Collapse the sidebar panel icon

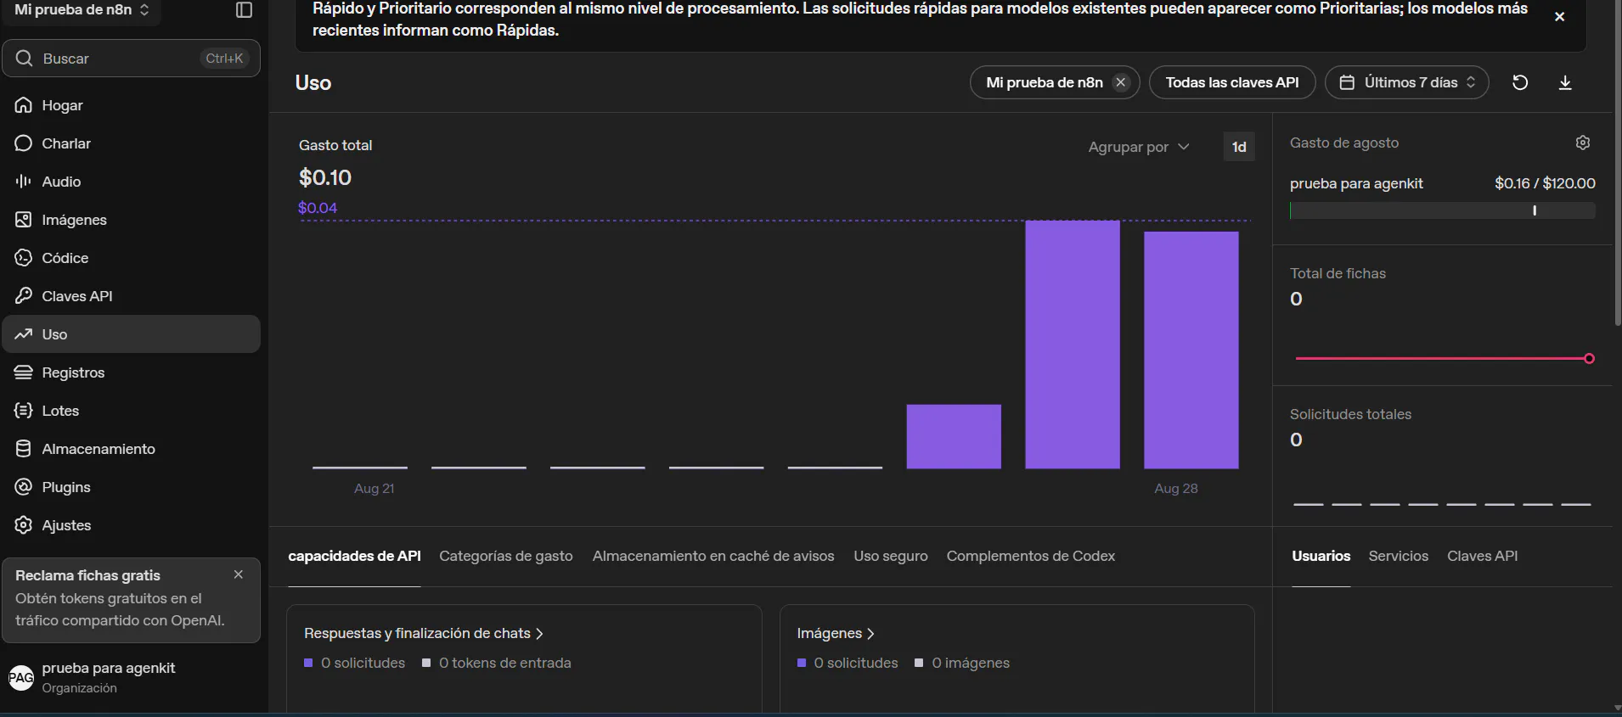tap(244, 10)
